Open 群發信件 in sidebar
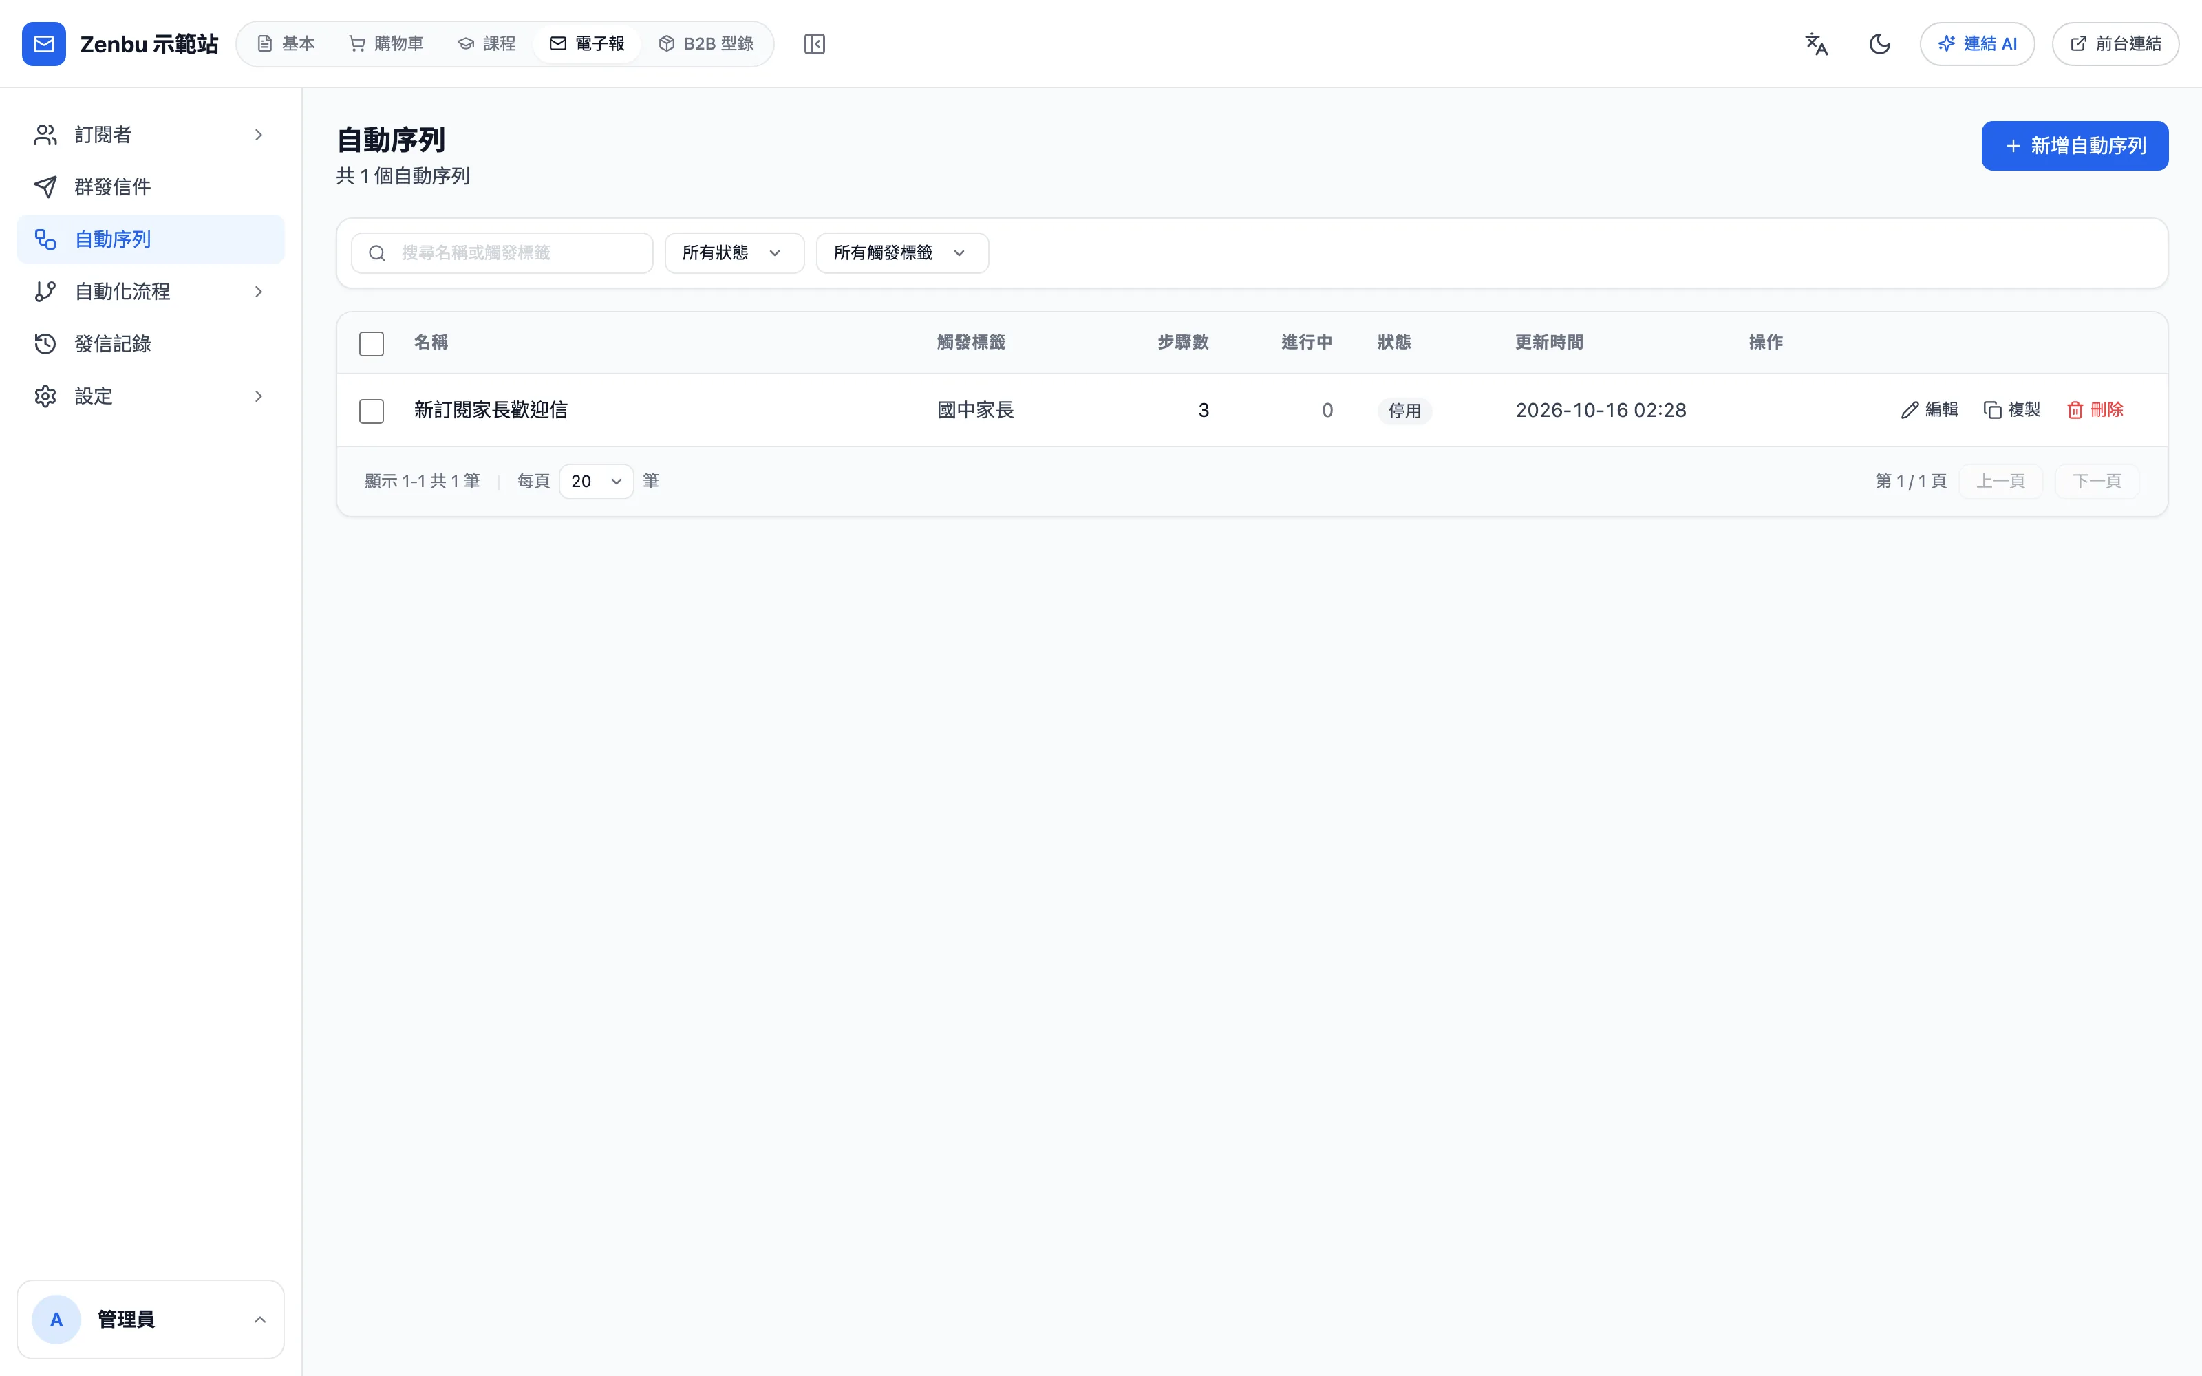The image size is (2202, 1376). [150, 186]
